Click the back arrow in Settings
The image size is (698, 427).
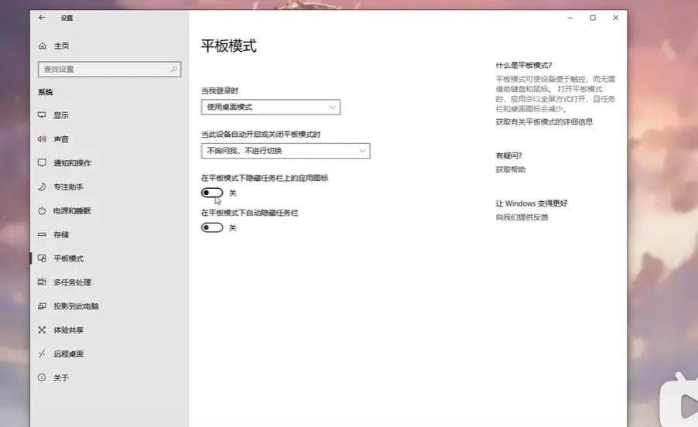(x=42, y=18)
